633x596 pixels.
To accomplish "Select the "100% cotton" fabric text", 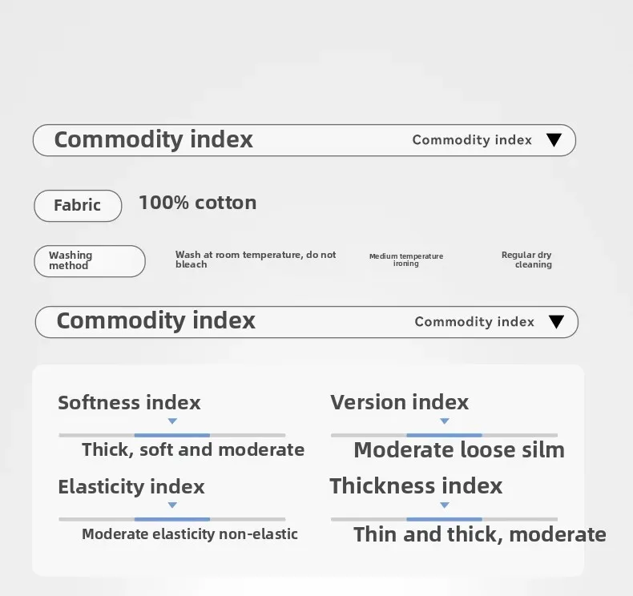I will coord(197,203).
